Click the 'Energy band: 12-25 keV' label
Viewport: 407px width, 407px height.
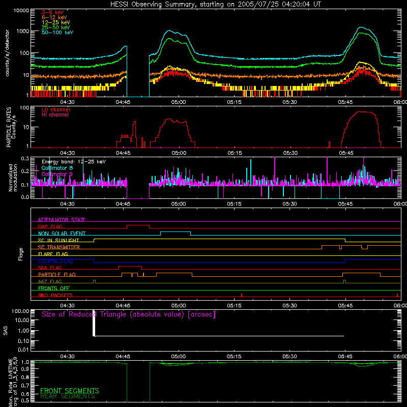coord(74,162)
